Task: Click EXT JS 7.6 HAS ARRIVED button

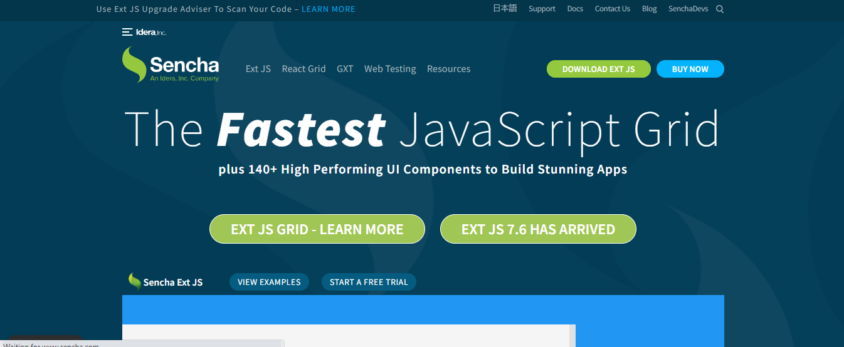Action: click(538, 229)
